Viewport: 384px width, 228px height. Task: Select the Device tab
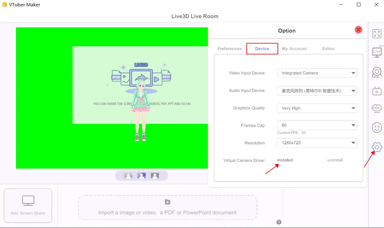pyautogui.click(x=262, y=49)
